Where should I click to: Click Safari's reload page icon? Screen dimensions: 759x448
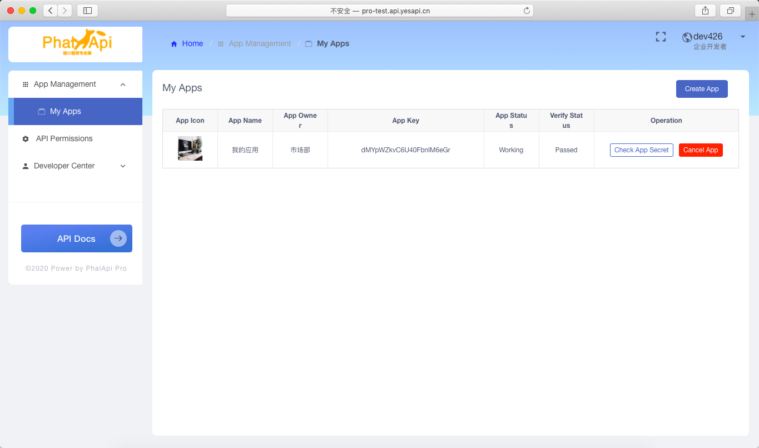point(526,11)
